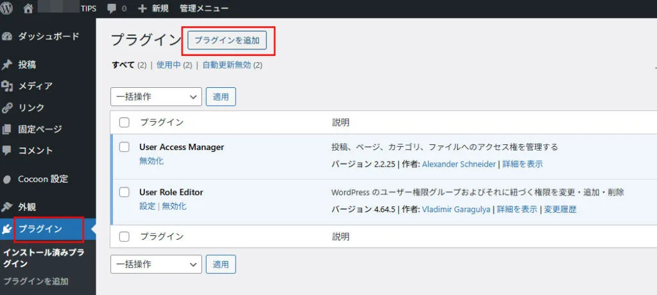Open 設定 link for User Role Editor

tap(147, 206)
